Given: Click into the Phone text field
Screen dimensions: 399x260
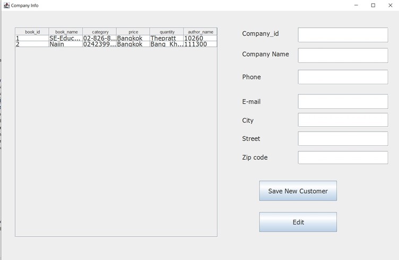Looking at the screenshot, I should pos(343,77).
